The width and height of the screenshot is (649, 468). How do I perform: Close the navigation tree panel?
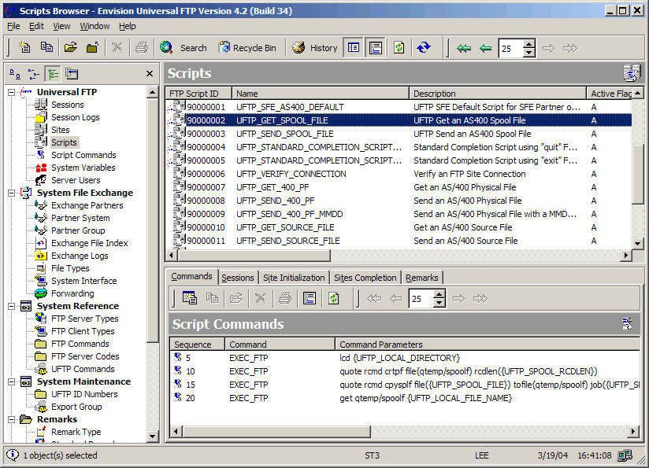(150, 74)
